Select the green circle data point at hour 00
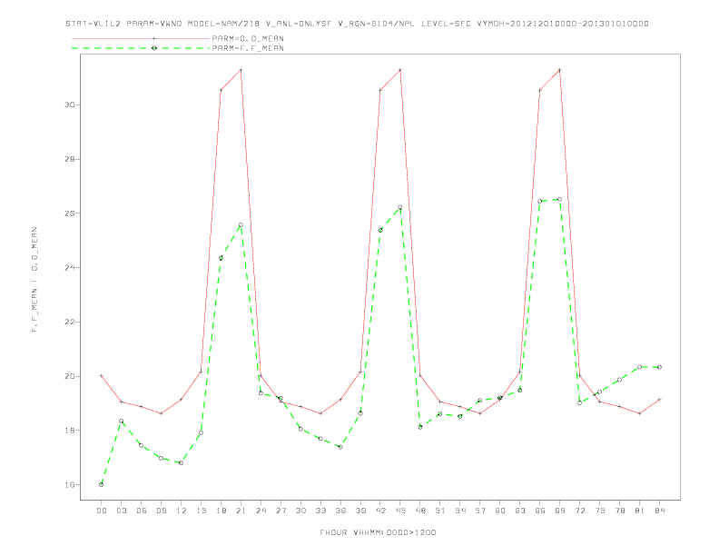 [102, 484]
